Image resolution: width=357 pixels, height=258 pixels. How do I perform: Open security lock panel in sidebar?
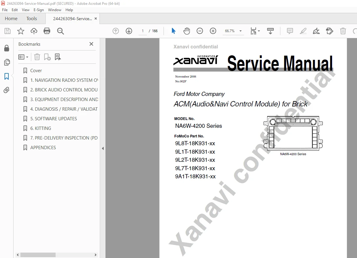point(7,48)
